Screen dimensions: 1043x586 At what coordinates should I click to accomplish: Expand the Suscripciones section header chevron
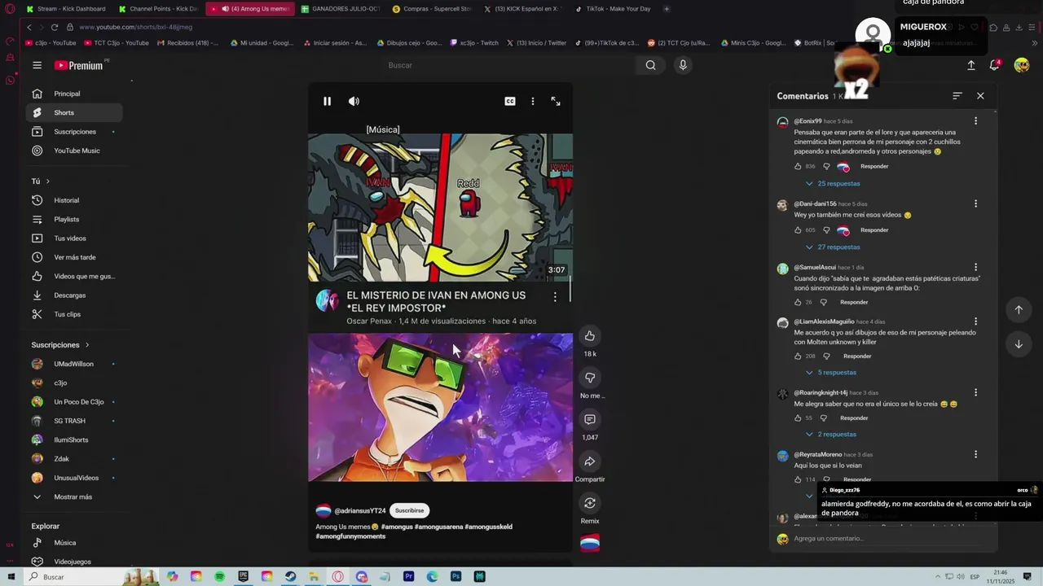(87, 345)
